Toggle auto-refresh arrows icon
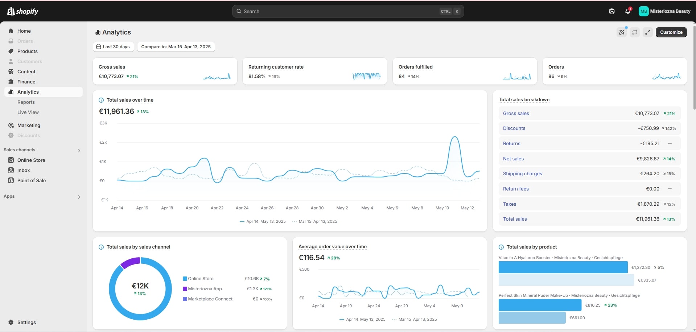This screenshot has height=332, width=696. 635,32
